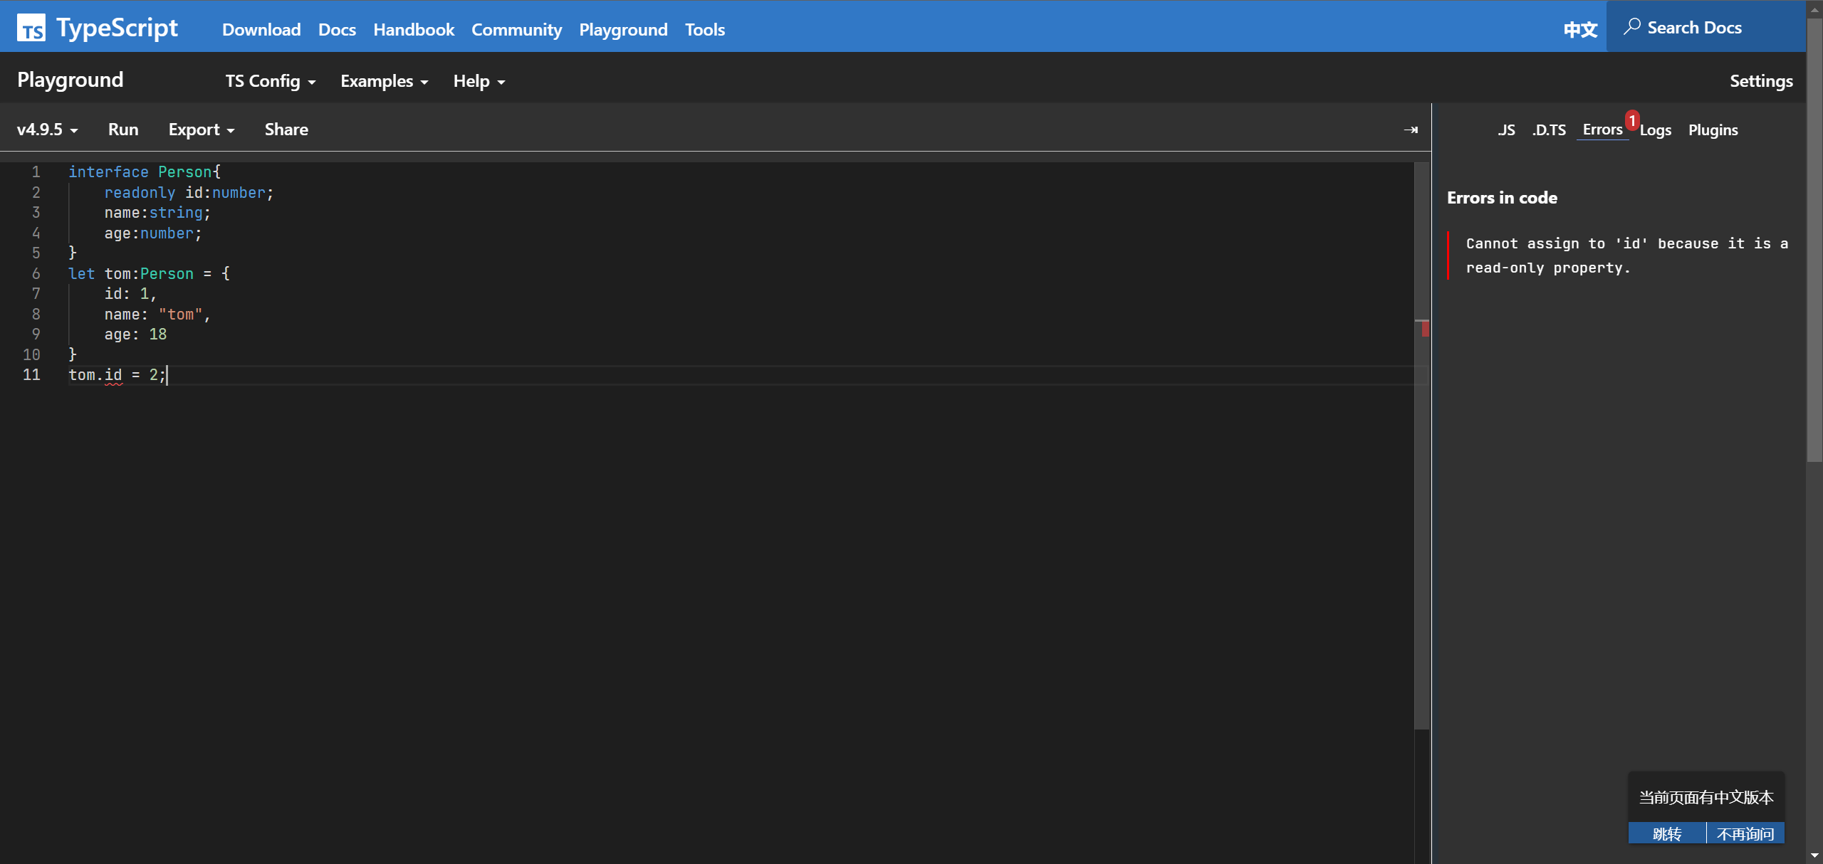Open the Help dropdown menu

[479, 81]
